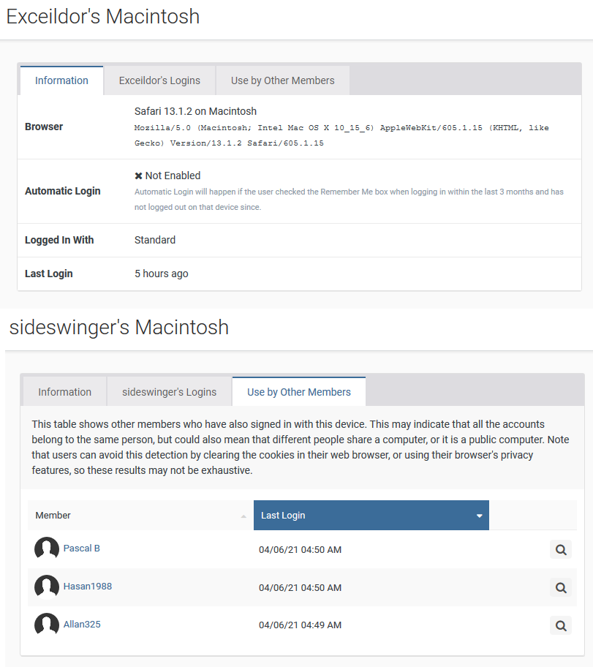Click the Hasan1988 profile avatar

pos(47,587)
